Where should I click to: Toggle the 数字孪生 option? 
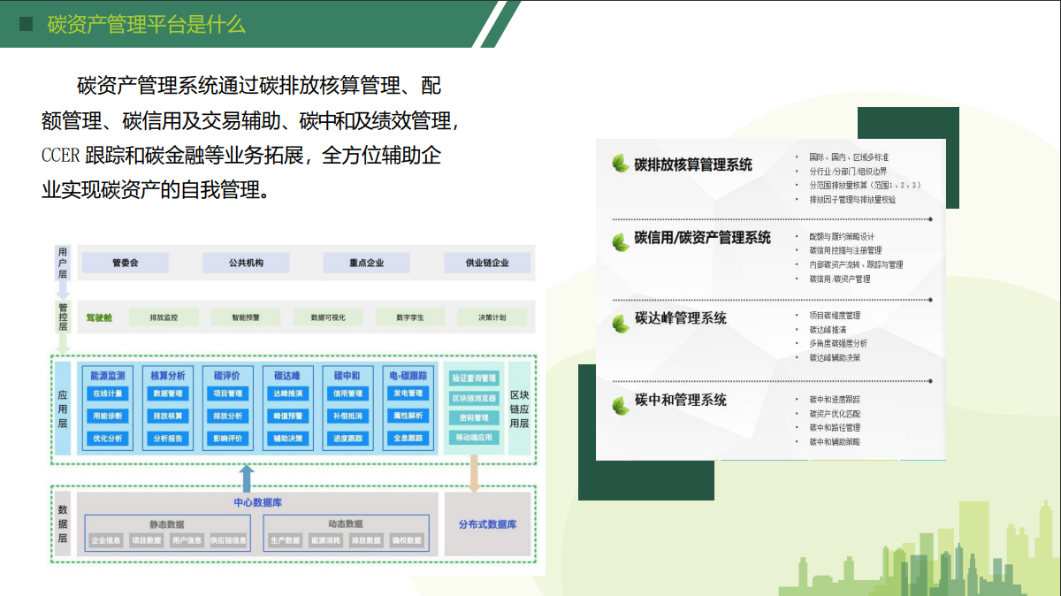coord(412,316)
